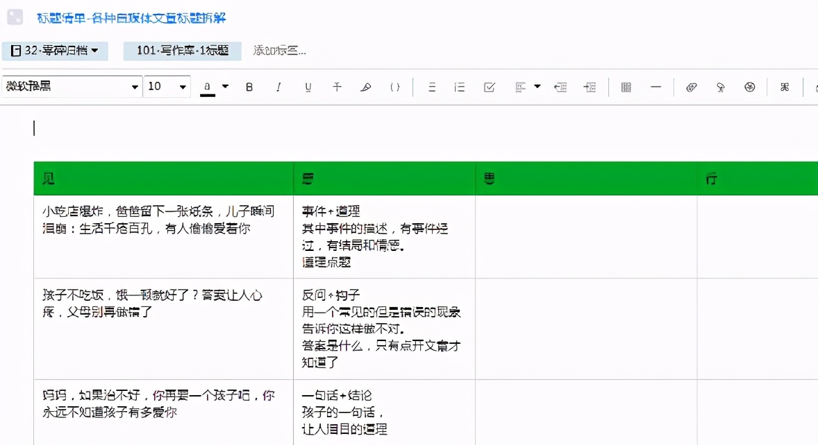818x445 pixels.
Task: Open the notebook selector 32 dropdown
Action: [x=55, y=51]
